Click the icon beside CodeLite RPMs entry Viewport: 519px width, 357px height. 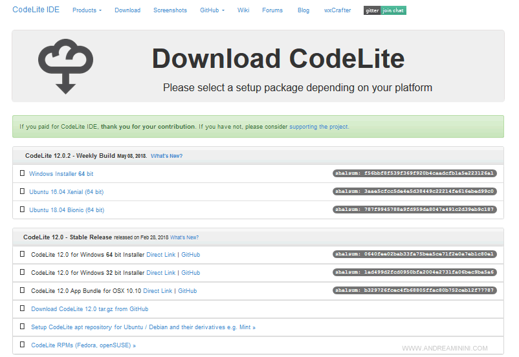(x=23, y=345)
